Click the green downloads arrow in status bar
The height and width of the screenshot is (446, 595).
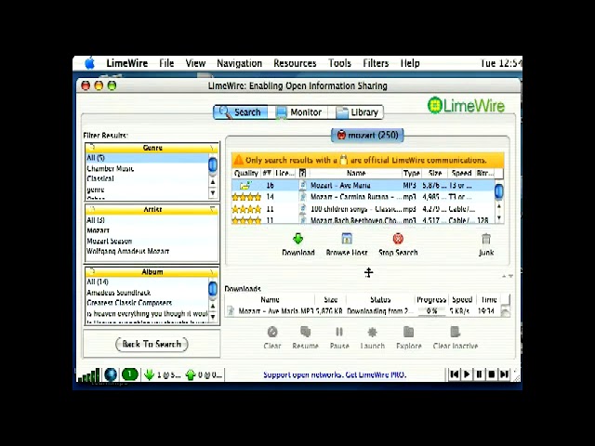pyautogui.click(x=149, y=375)
